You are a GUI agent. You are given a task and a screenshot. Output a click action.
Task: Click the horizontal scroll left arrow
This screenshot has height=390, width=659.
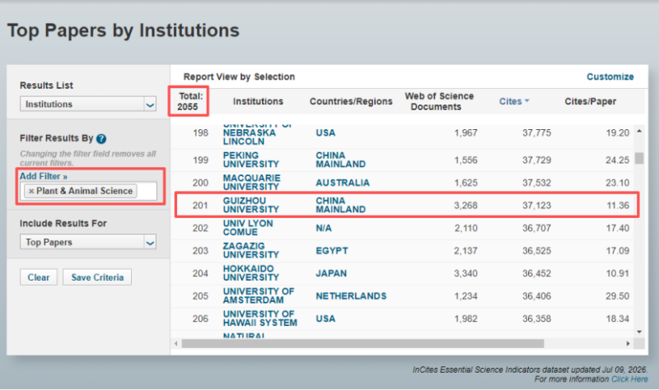(x=176, y=343)
